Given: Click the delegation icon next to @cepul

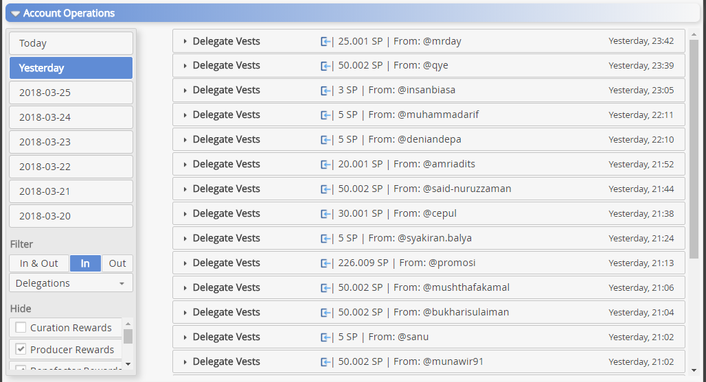Looking at the screenshot, I should click(x=326, y=214).
